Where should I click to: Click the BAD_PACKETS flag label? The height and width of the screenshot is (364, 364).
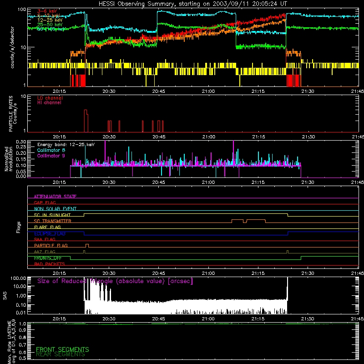[50, 264]
